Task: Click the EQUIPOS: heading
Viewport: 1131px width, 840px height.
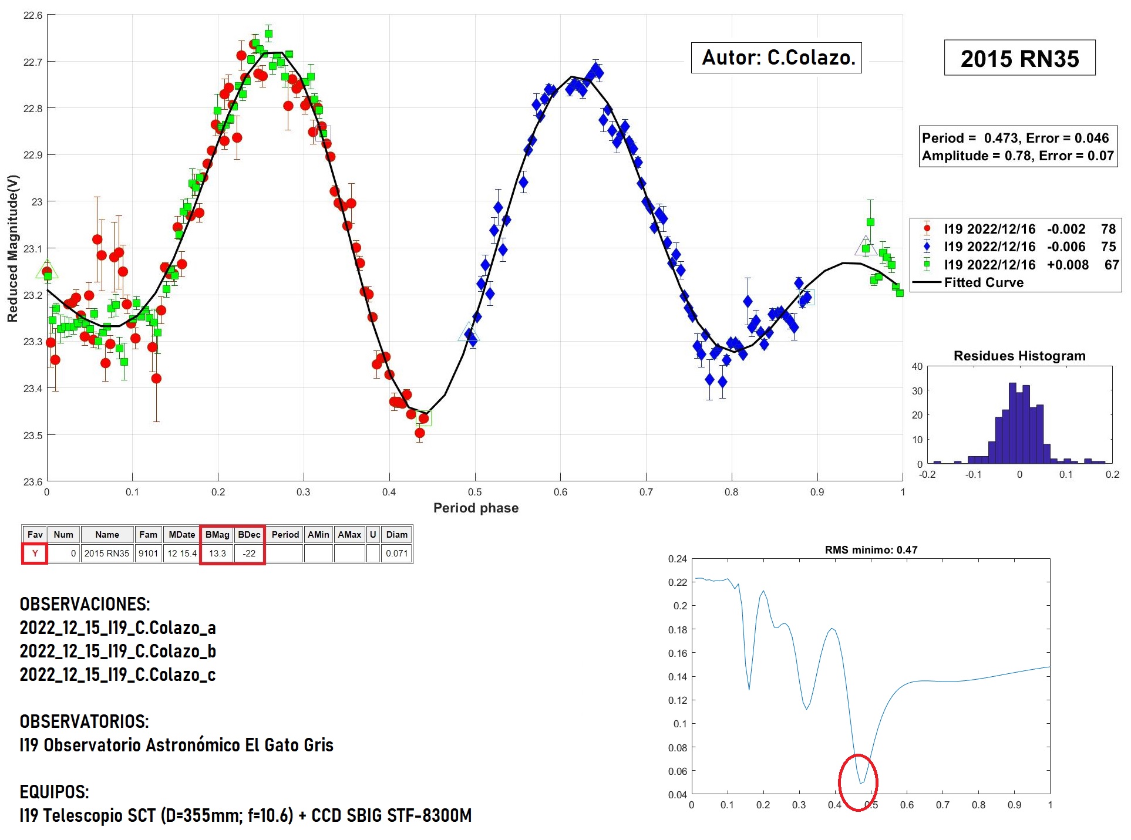Action: [55, 792]
